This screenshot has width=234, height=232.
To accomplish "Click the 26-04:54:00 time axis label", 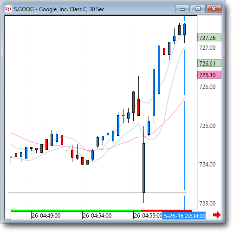I will (x=97, y=216).
